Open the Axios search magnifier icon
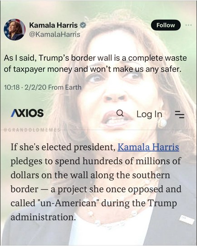 point(120,113)
